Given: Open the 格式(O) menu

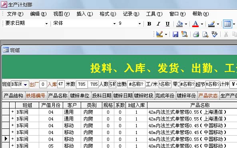Looking at the screenshot, I should (x=108, y=14).
